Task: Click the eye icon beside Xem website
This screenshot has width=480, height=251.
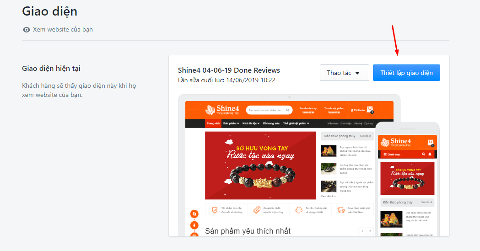Action: pyautogui.click(x=27, y=30)
